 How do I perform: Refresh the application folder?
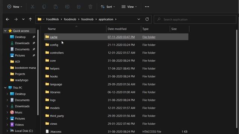coord(147,19)
